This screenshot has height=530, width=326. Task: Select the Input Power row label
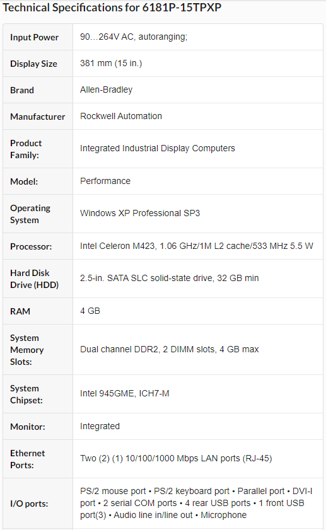[x=34, y=37]
